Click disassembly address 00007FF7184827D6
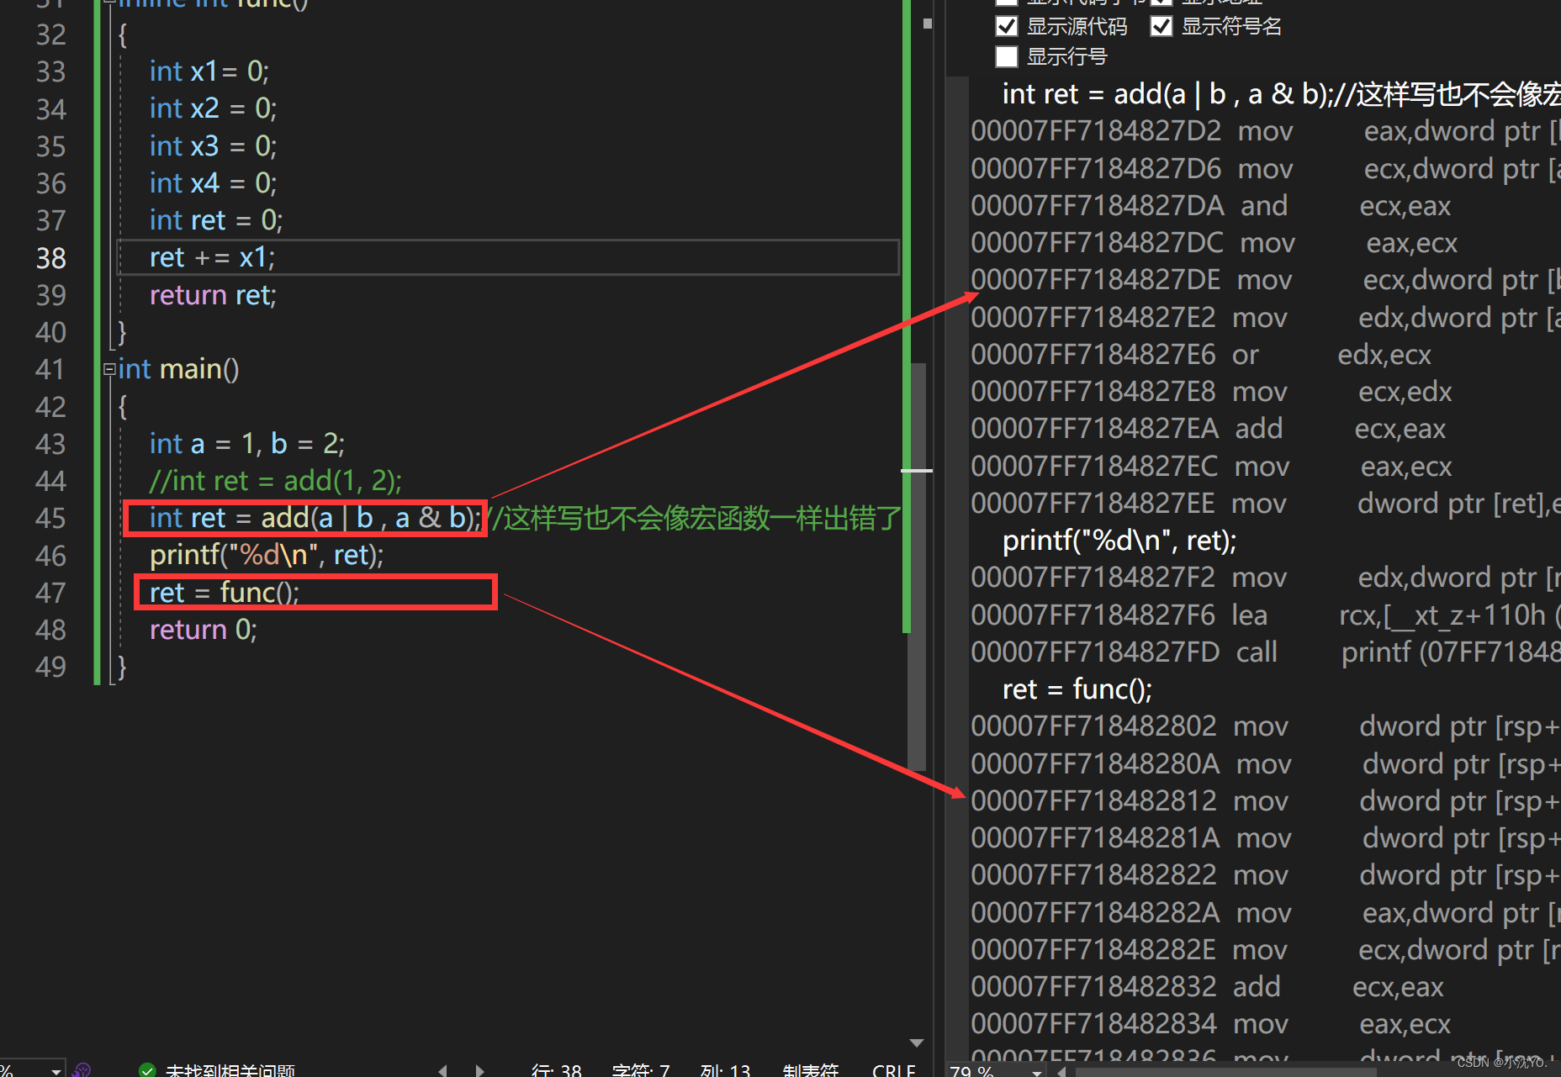The image size is (1561, 1077). tap(1096, 169)
